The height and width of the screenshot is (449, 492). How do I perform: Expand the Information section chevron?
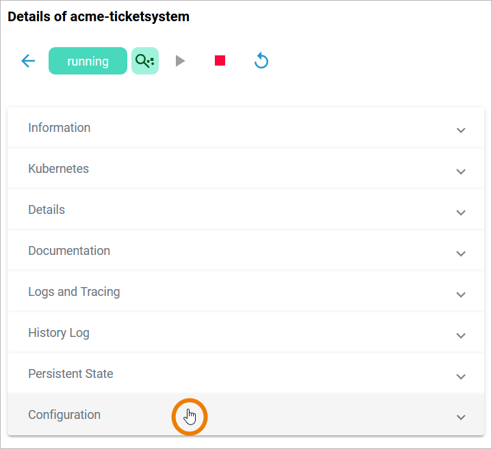(461, 130)
